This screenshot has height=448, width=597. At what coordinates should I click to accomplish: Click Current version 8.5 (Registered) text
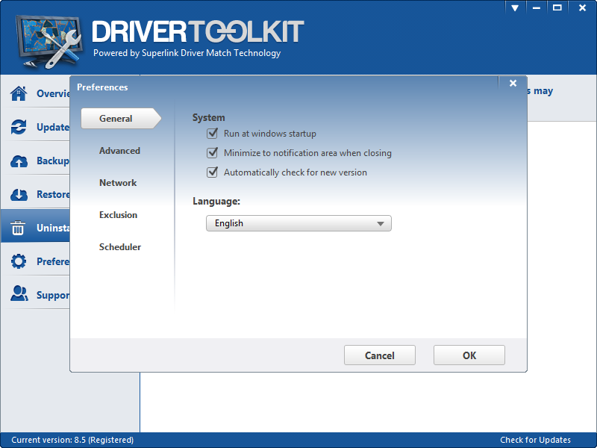tap(72, 440)
